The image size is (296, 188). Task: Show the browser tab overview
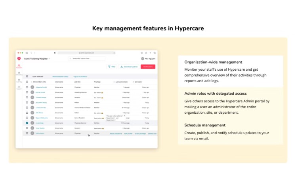click(155, 53)
